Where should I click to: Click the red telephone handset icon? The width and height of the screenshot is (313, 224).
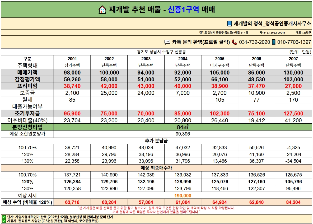coord(234,42)
